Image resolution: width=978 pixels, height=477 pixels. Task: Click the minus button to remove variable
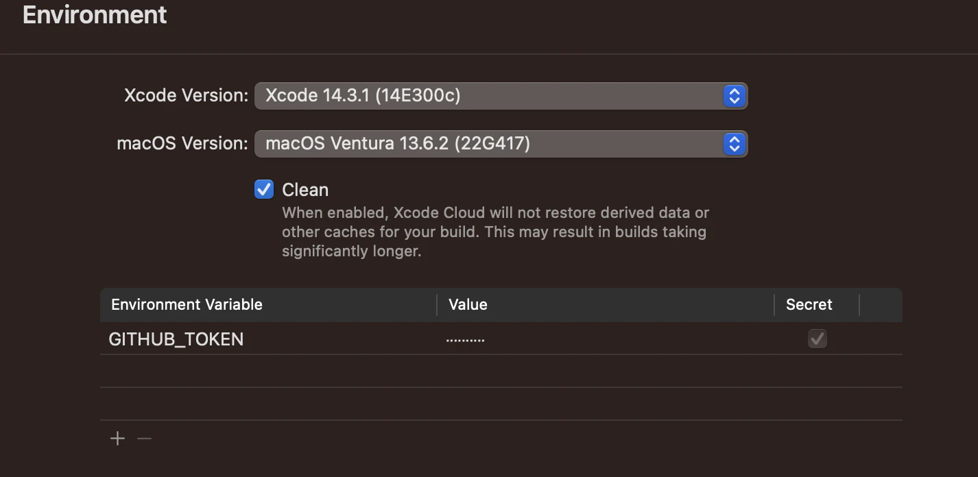(144, 439)
